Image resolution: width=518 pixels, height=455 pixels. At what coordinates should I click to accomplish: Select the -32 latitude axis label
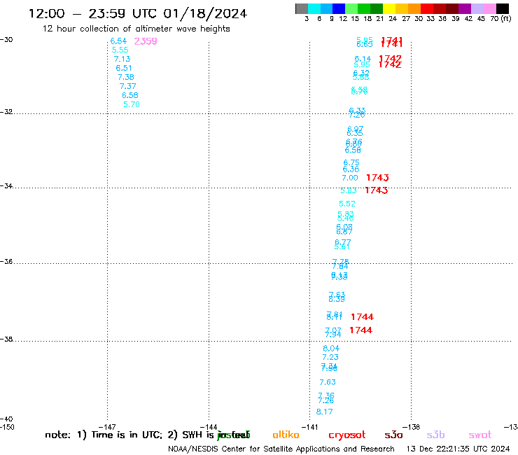(x=6, y=112)
